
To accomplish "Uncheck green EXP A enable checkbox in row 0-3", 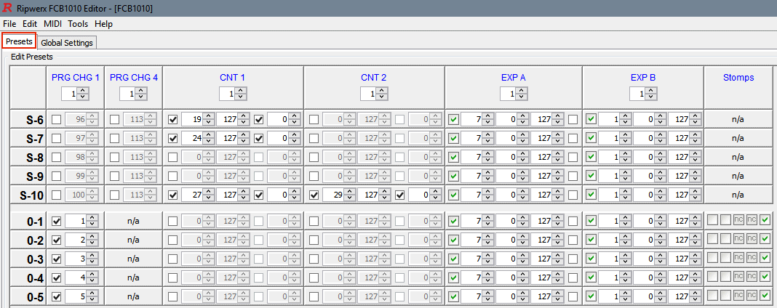I will click(x=453, y=259).
